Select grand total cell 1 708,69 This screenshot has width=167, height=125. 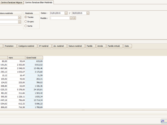point(34,107)
